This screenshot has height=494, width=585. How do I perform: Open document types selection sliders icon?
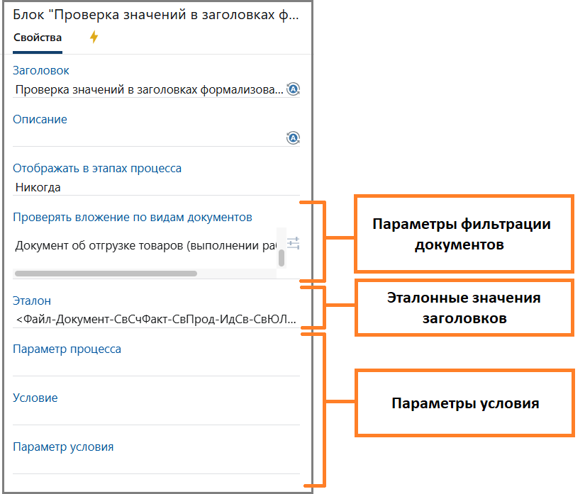tap(293, 243)
